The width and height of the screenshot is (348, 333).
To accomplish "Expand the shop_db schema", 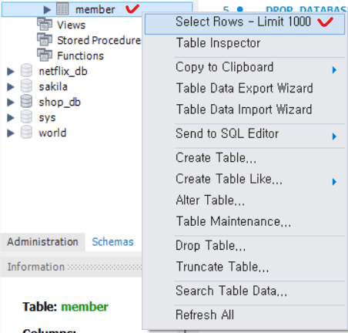I will coord(11,103).
